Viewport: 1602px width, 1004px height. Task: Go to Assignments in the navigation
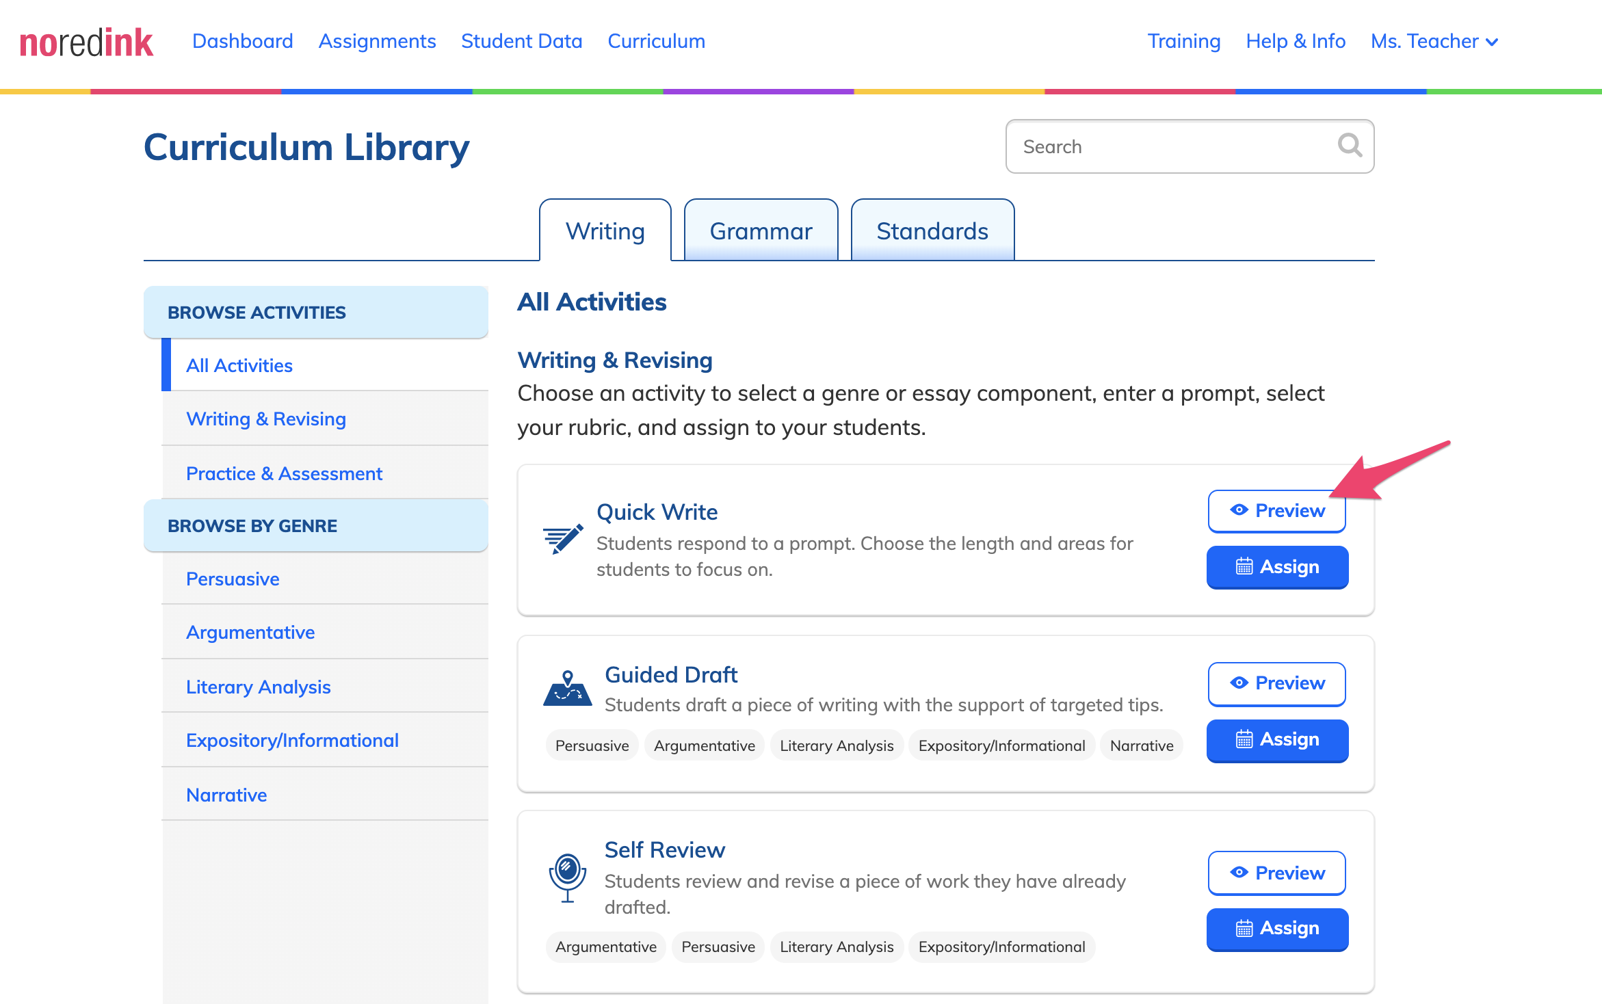pyautogui.click(x=377, y=42)
